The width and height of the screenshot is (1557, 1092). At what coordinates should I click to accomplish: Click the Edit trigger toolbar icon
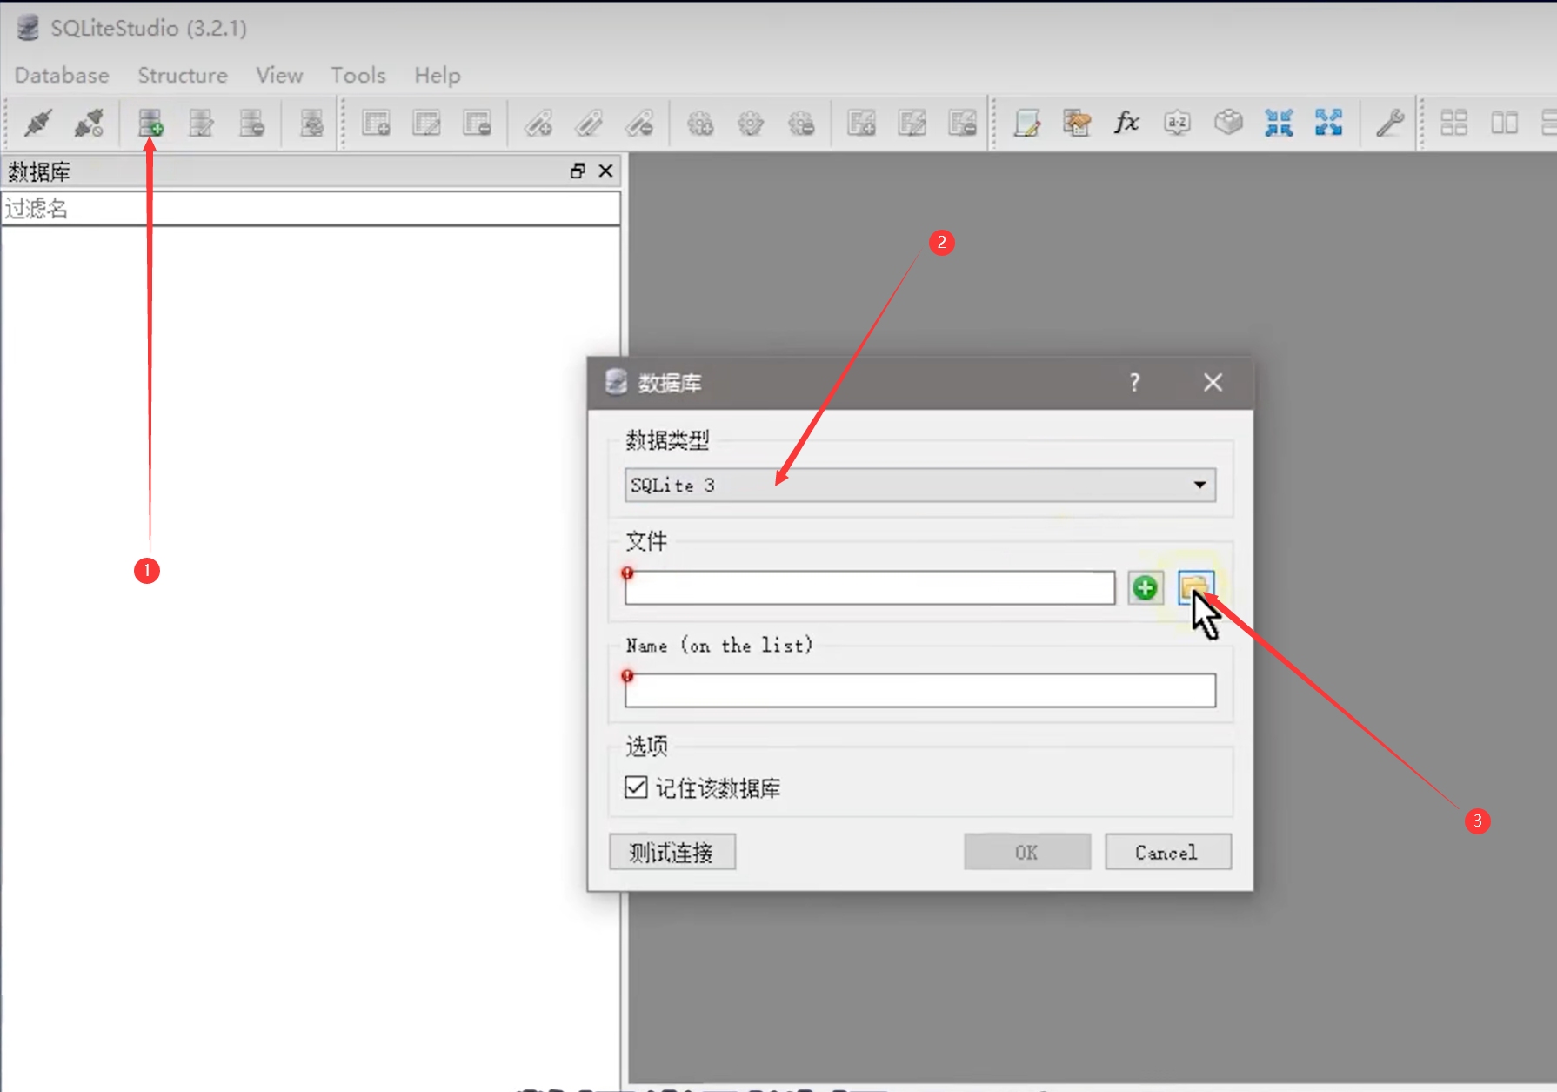(x=751, y=123)
